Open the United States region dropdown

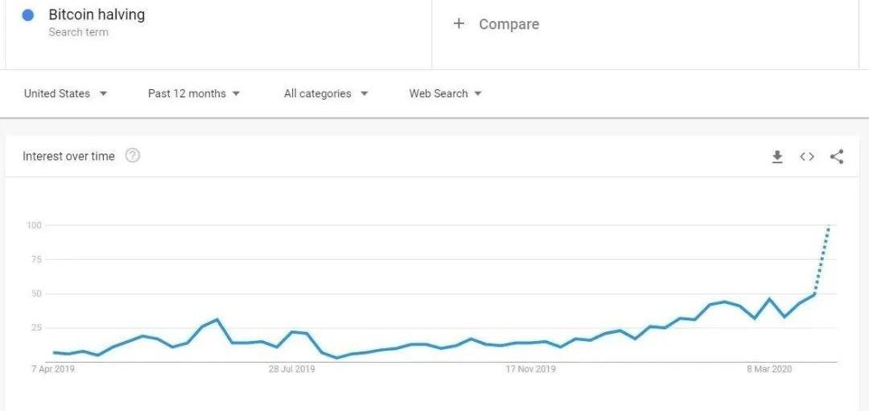pyautogui.click(x=65, y=93)
